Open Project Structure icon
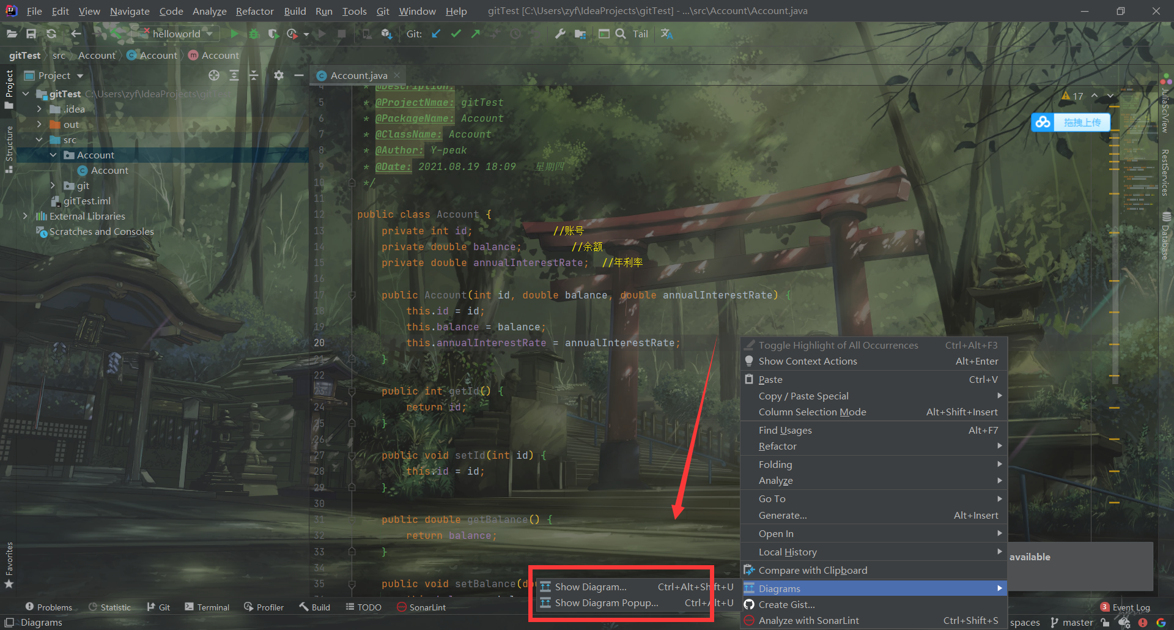The height and width of the screenshot is (630, 1174). tap(580, 34)
